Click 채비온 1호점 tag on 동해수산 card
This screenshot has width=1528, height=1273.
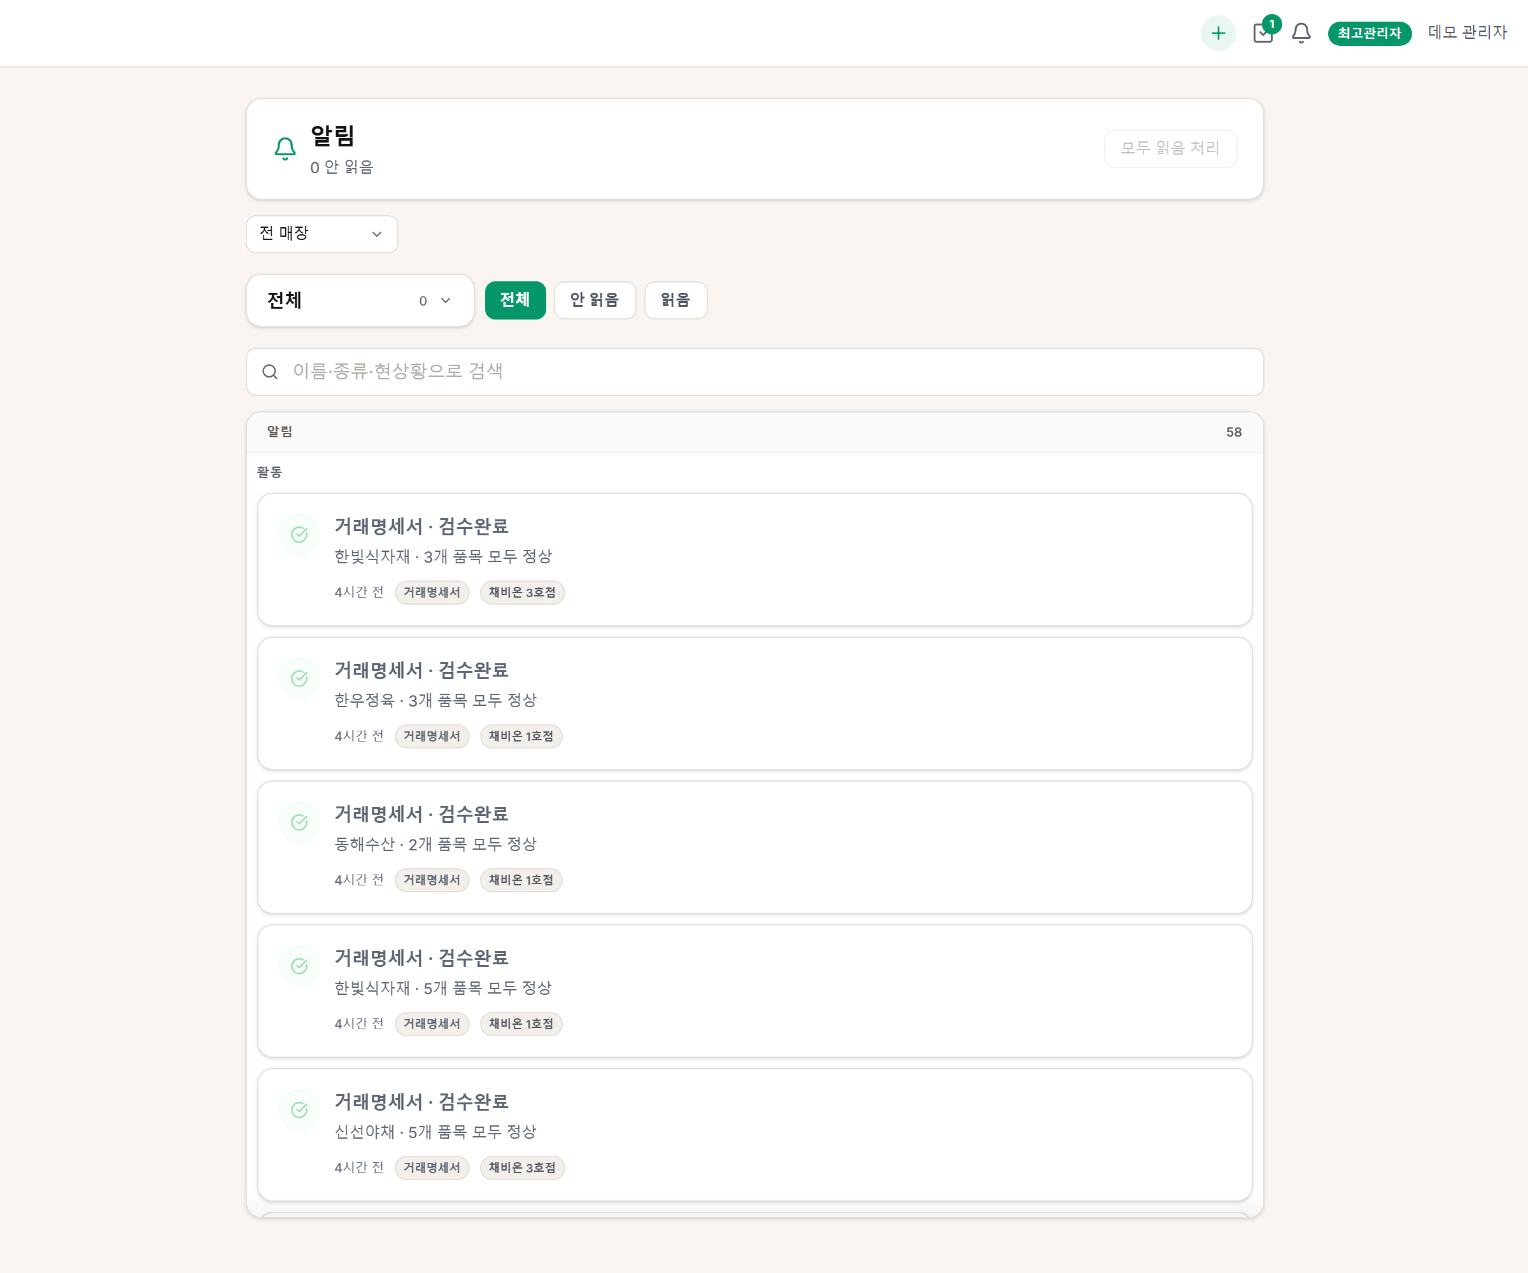point(521,880)
